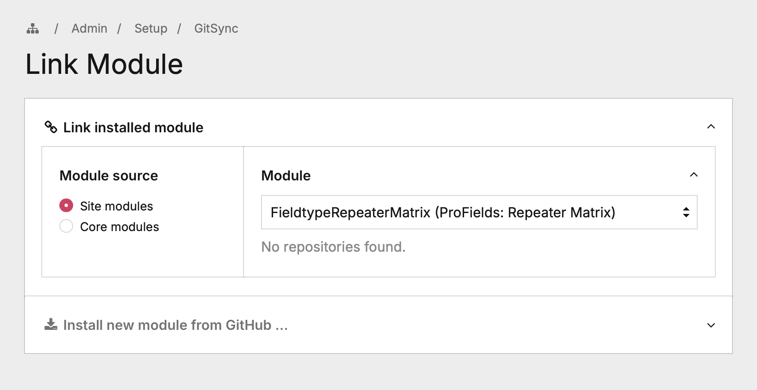This screenshot has width=757, height=390.
Task: Click the chain link icon beside Link installed module
Action: (51, 127)
